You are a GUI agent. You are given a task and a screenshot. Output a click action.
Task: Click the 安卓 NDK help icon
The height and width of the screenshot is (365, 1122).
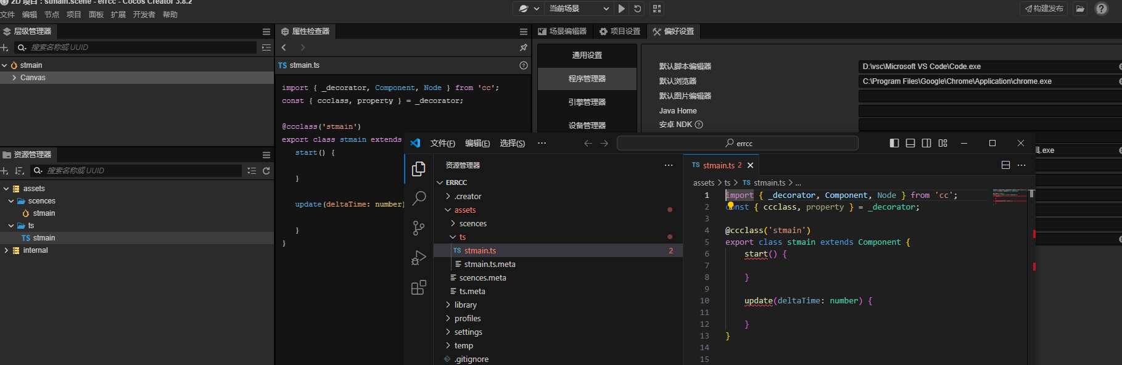pos(699,125)
